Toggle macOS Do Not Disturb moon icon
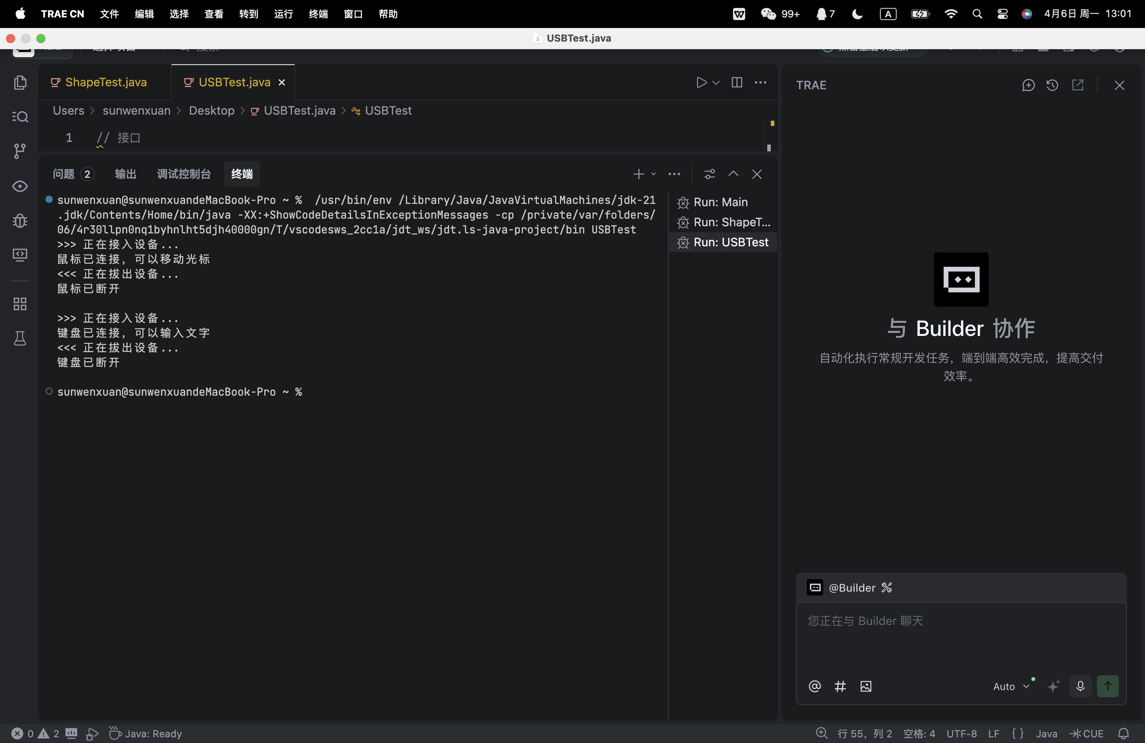 [857, 14]
